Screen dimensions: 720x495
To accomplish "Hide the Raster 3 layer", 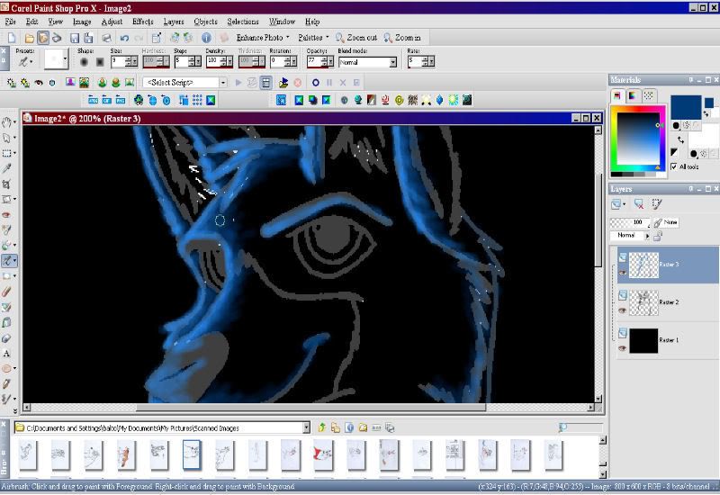I will coord(622,273).
